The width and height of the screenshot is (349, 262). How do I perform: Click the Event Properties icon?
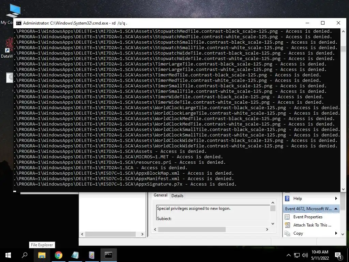pyautogui.click(x=287, y=217)
